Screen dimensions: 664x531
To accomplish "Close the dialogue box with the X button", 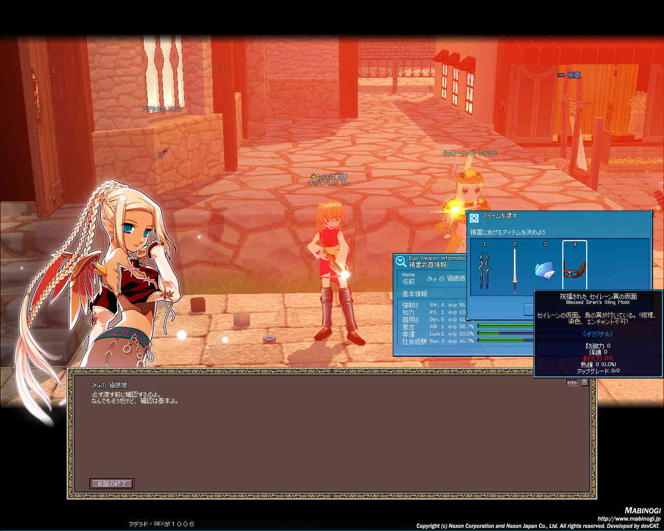I will coord(585,382).
